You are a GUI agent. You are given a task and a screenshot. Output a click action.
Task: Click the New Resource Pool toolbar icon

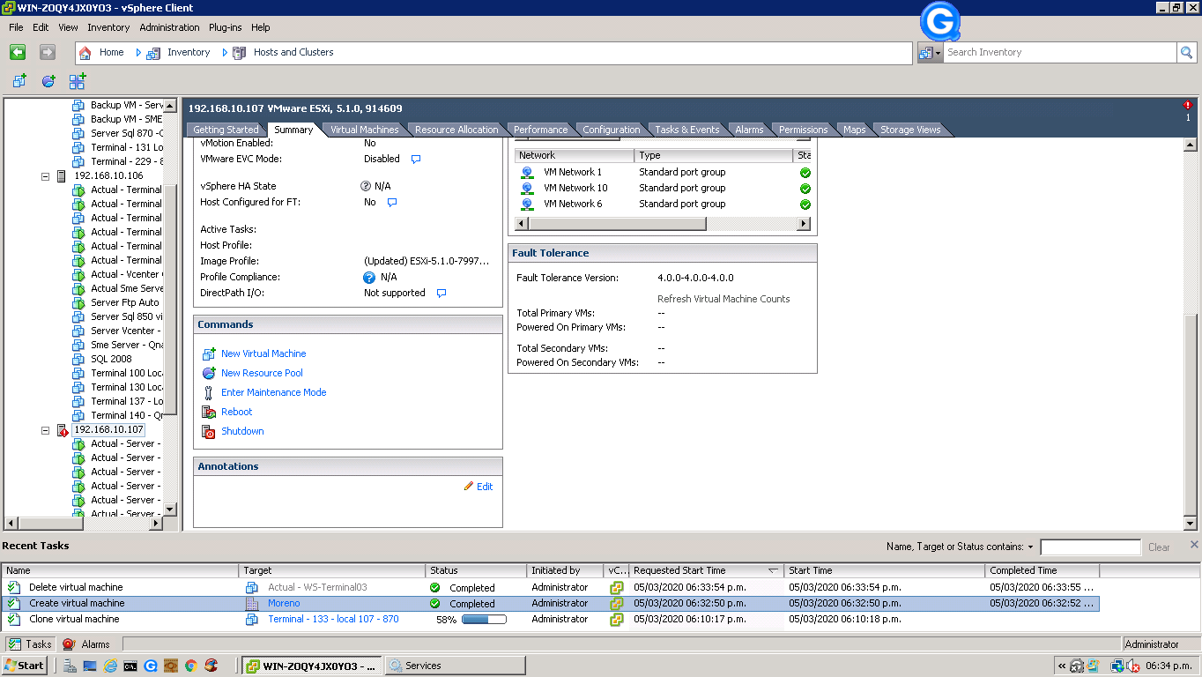pos(48,81)
